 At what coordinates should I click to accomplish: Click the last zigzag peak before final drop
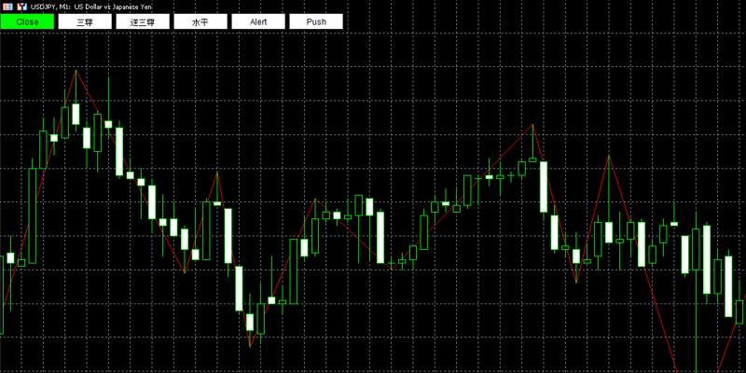pyautogui.click(x=609, y=156)
